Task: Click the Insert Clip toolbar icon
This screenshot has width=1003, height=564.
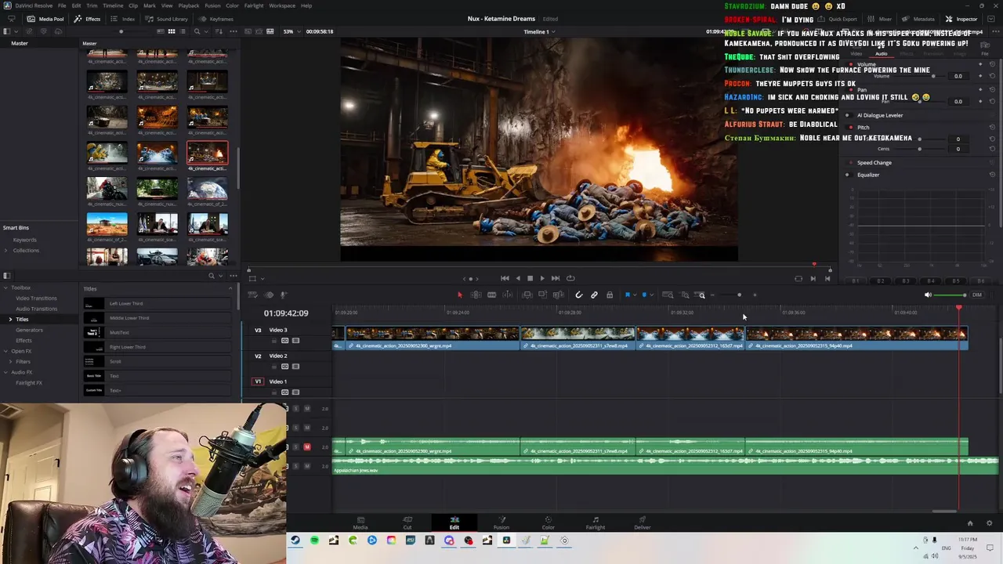Action: 527,295
